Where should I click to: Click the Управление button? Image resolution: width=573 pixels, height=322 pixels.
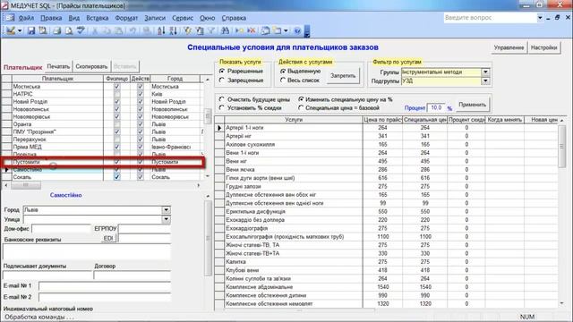509,47
